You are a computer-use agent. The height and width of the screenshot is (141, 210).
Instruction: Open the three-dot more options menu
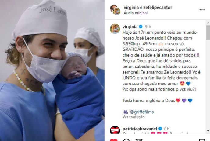[x=202, y=10]
